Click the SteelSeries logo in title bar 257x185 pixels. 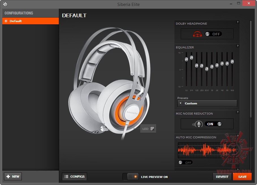tap(5, 4)
